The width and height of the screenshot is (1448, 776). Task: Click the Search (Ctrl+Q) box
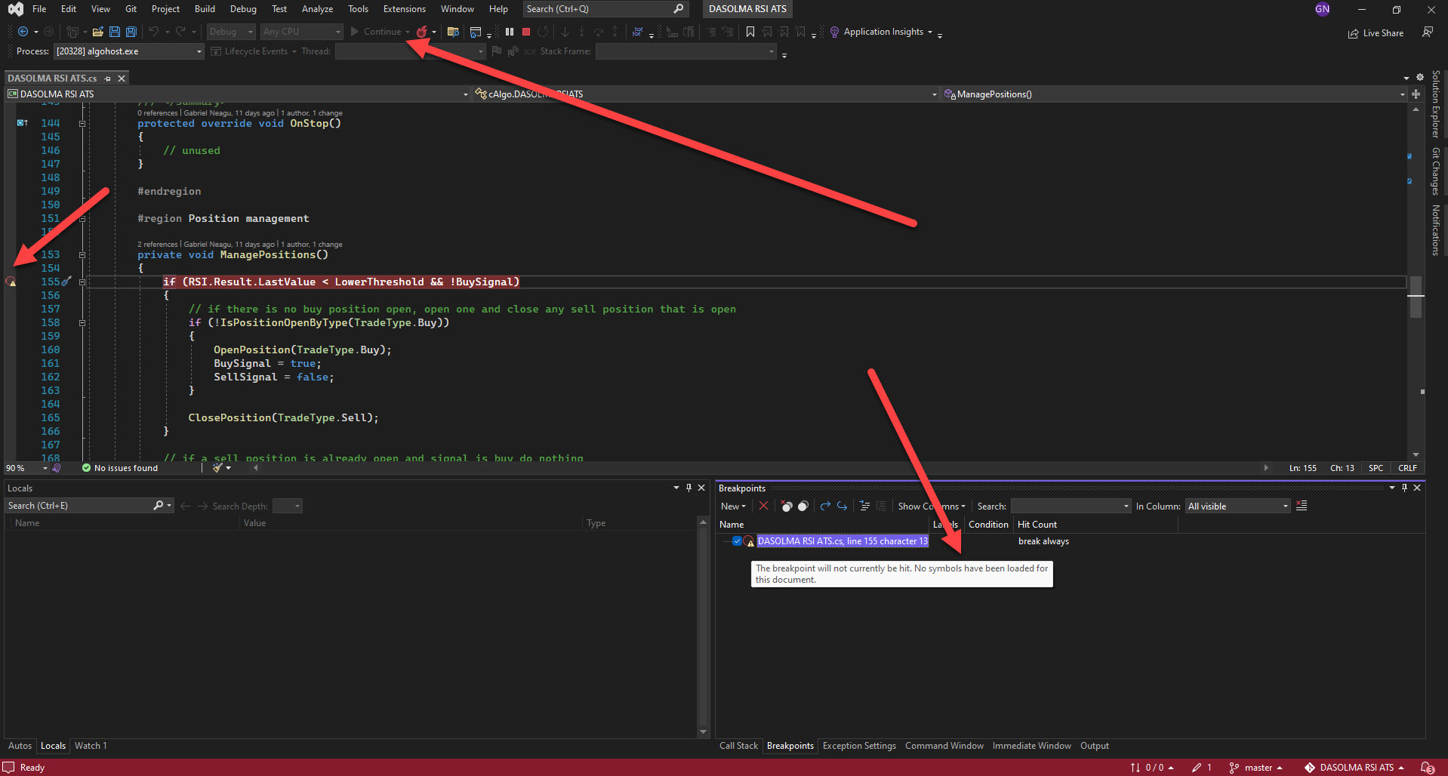pos(605,9)
